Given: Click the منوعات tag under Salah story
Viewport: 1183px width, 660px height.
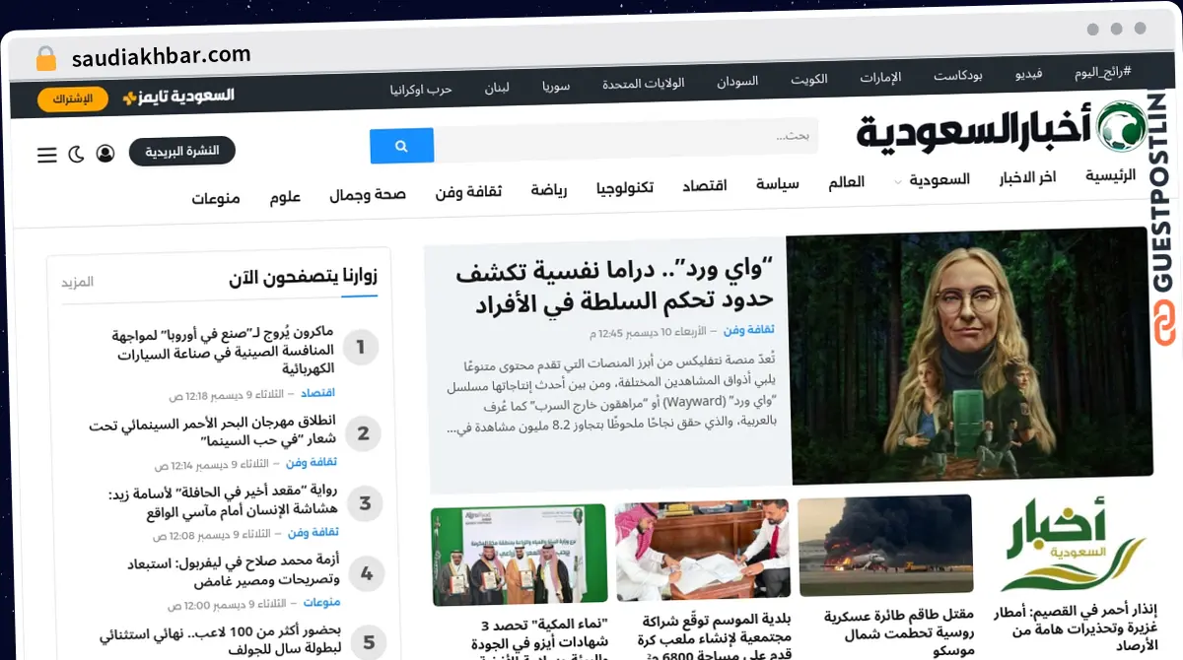Looking at the screenshot, I should point(321,602).
